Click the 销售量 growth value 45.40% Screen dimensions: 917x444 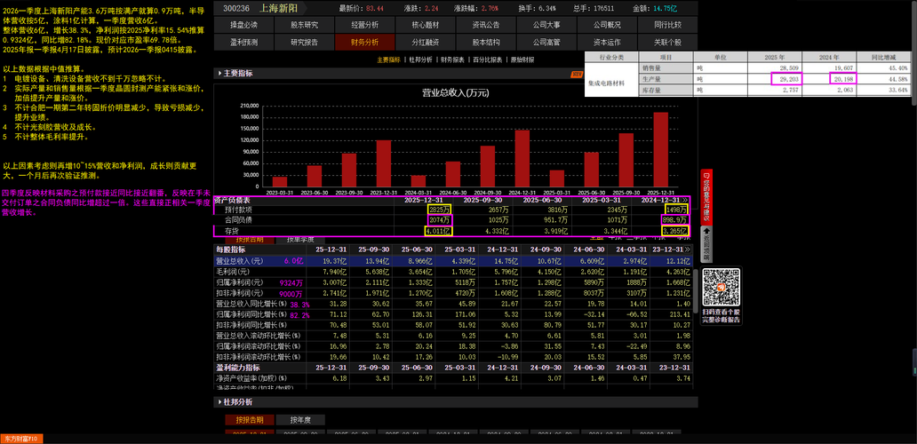[x=897, y=67]
